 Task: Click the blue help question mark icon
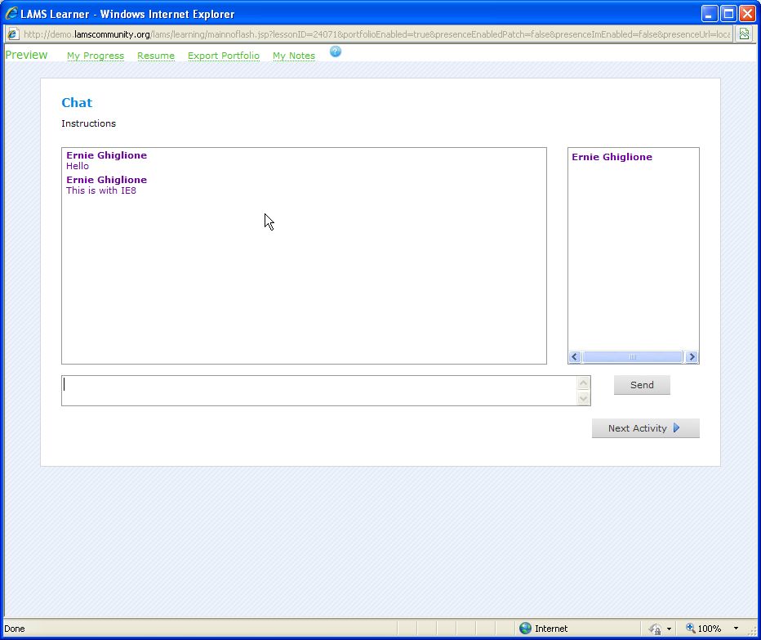pos(336,52)
